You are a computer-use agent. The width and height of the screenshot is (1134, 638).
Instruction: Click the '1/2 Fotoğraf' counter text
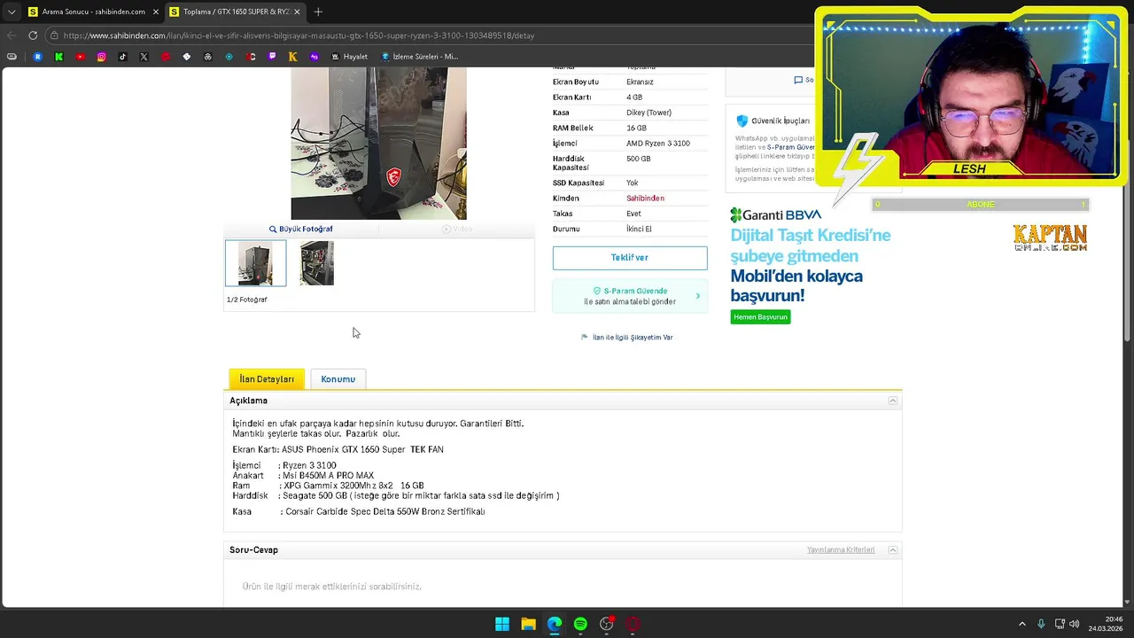pyautogui.click(x=247, y=300)
